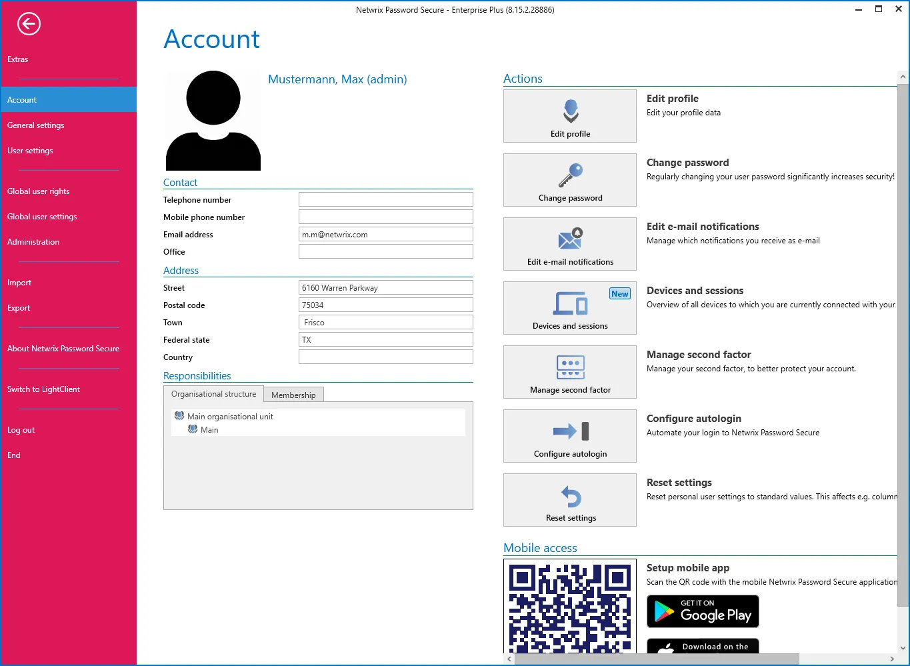Click the Edit profile heading text
Image resolution: width=910 pixels, height=666 pixels.
click(x=673, y=99)
